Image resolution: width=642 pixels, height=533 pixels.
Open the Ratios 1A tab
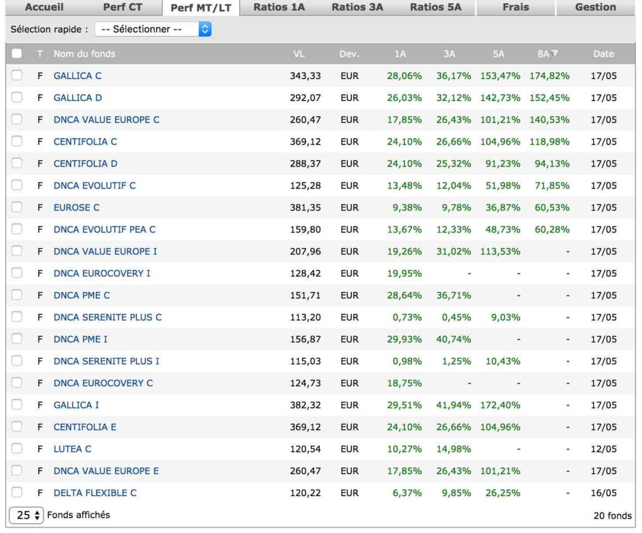click(279, 8)
